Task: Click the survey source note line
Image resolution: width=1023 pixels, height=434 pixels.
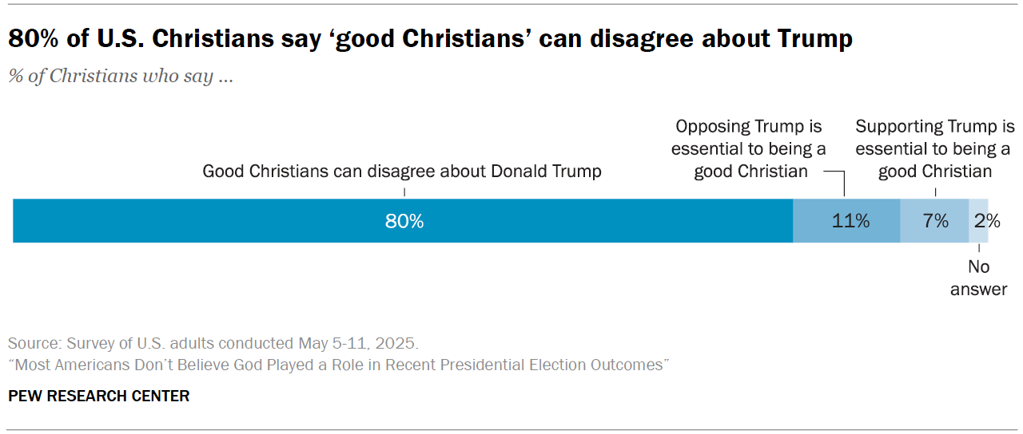Action: pos(213,344)
